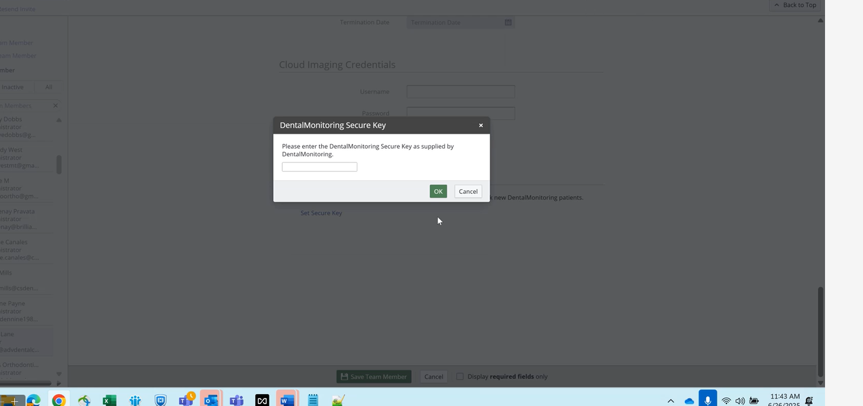Click the Back to Top button

pyautogui.click(x=795, y=5)
